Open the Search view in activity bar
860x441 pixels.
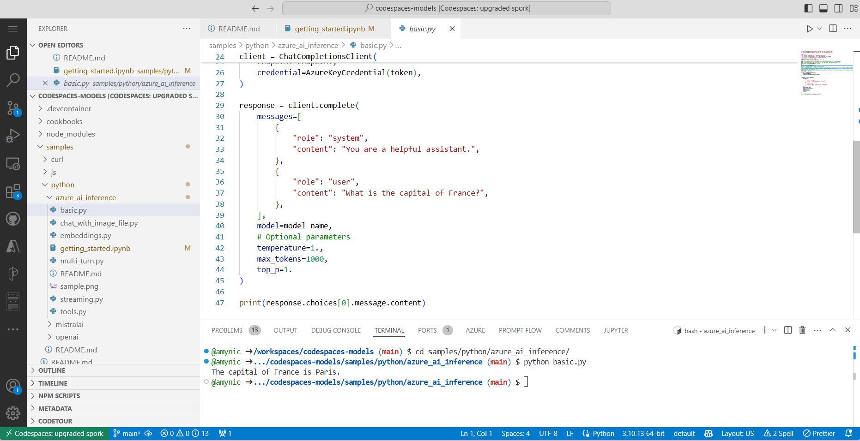(13, 80)
